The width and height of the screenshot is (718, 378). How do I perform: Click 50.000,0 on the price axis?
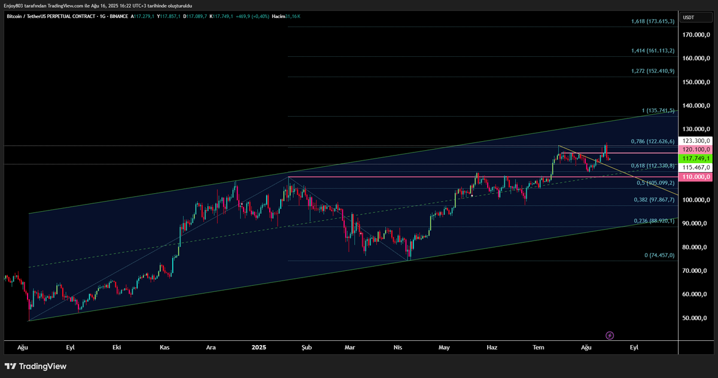(x=695, y=318)
